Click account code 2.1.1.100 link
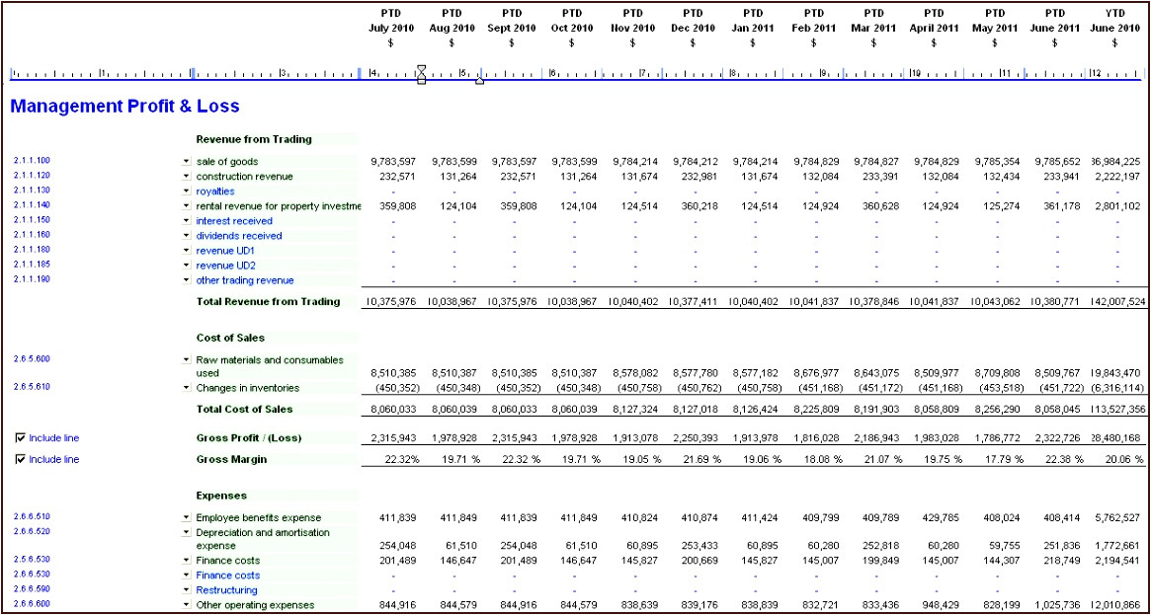Image resolution: width=1151 pixels, height=615 pixels. 32,160
